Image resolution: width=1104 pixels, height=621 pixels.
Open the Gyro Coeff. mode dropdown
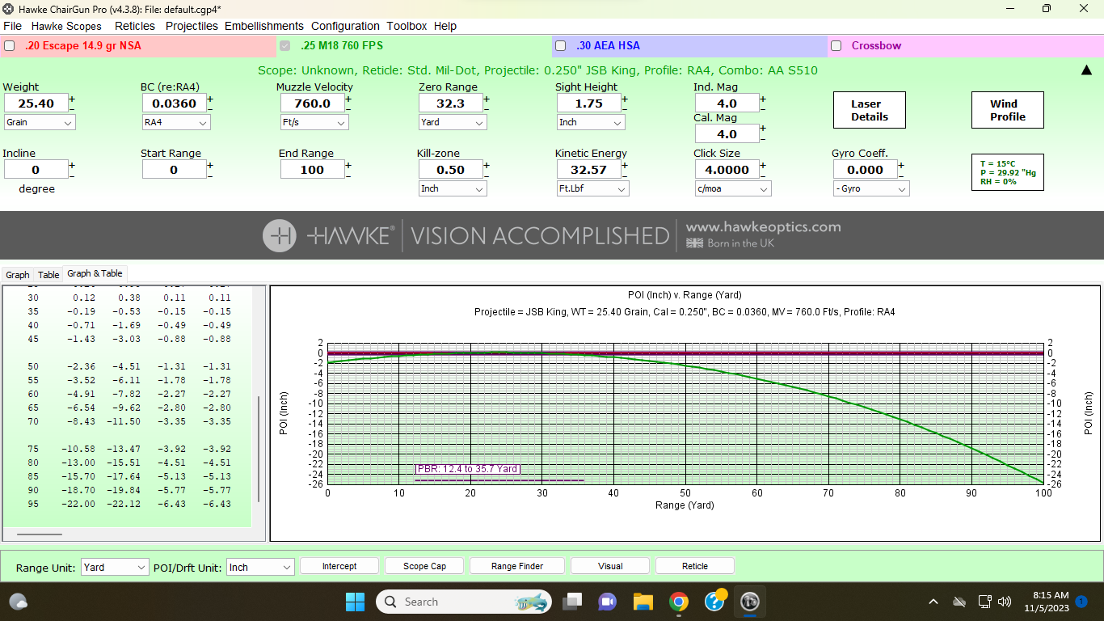click(871, 188)
